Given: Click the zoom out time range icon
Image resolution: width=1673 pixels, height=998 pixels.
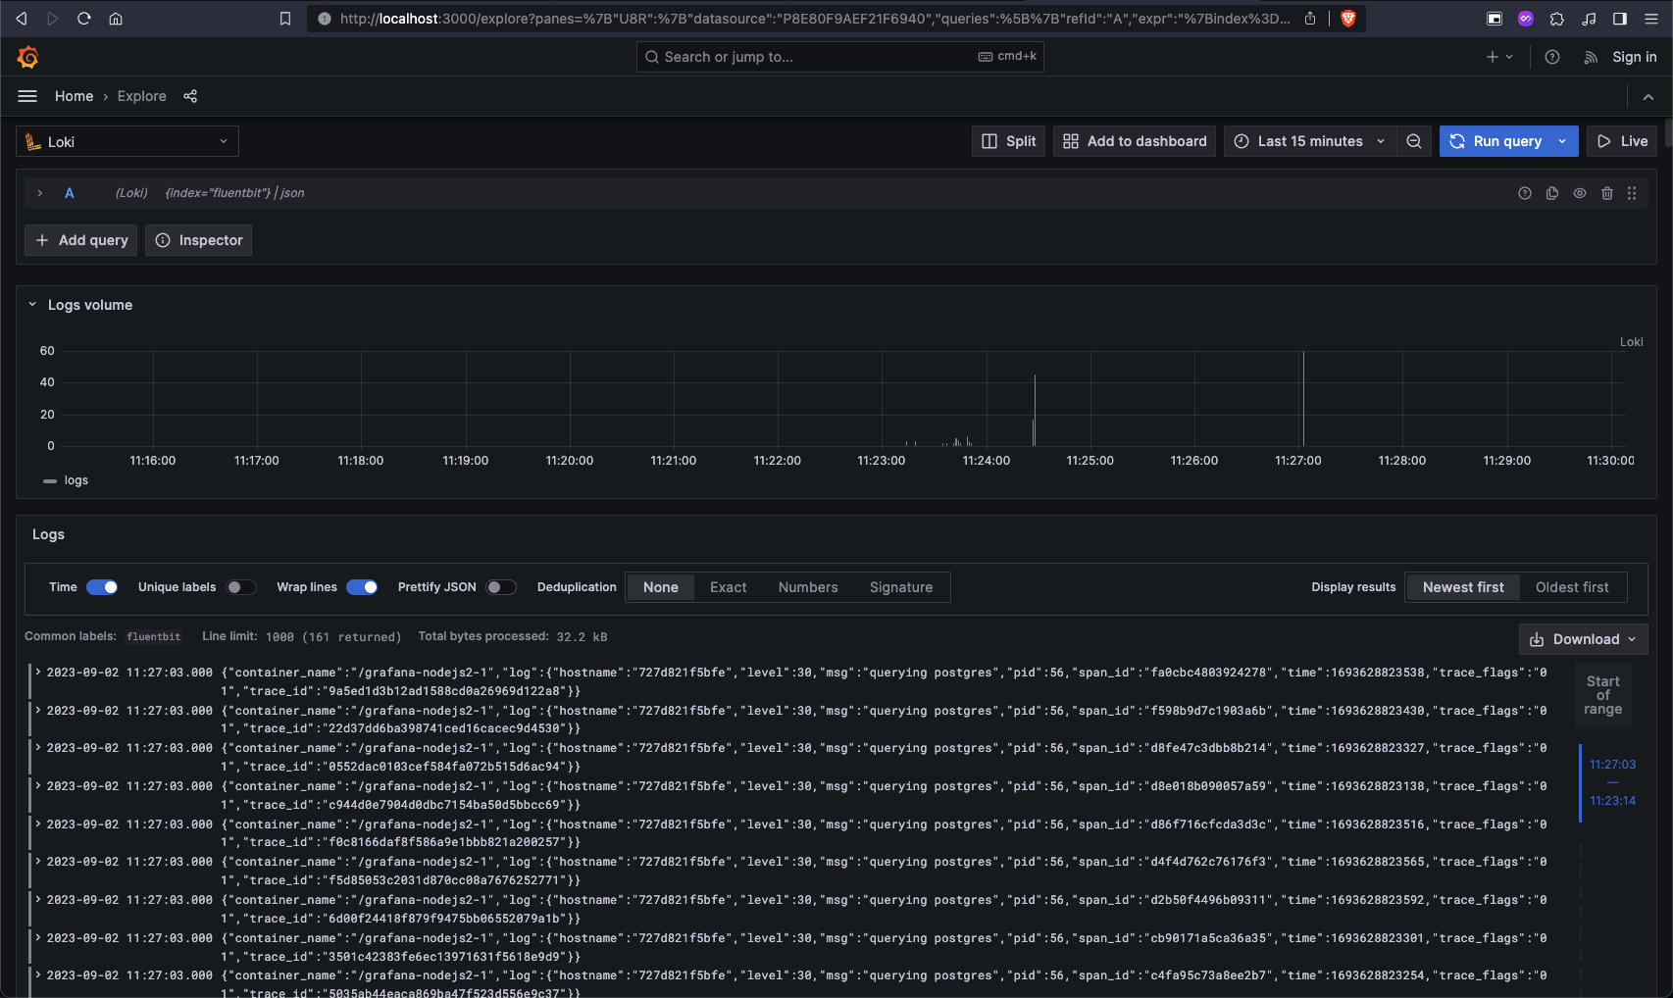Looking at the screenshot, I should click(1414, 141).
